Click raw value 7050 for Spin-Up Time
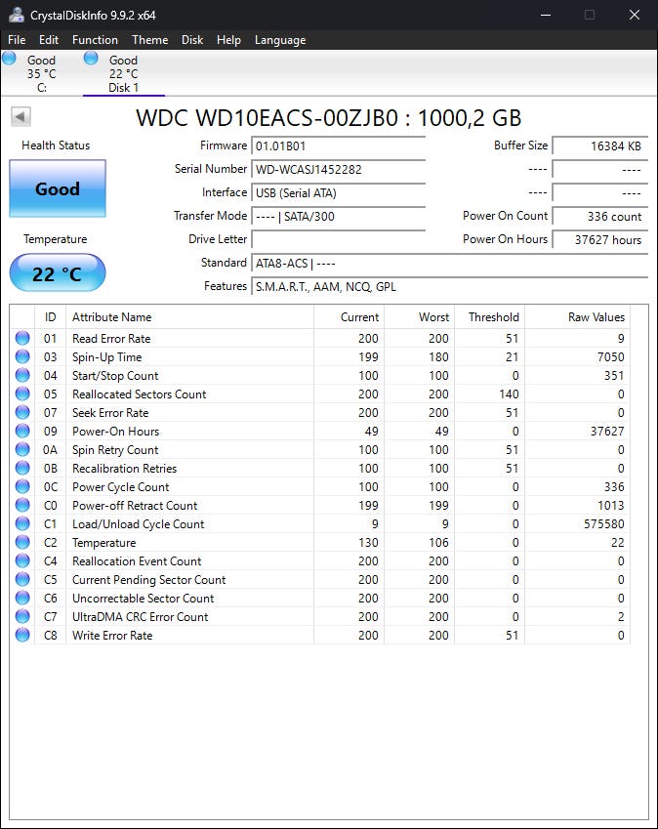The image size is (658, 829). click(x=611, y=356)
